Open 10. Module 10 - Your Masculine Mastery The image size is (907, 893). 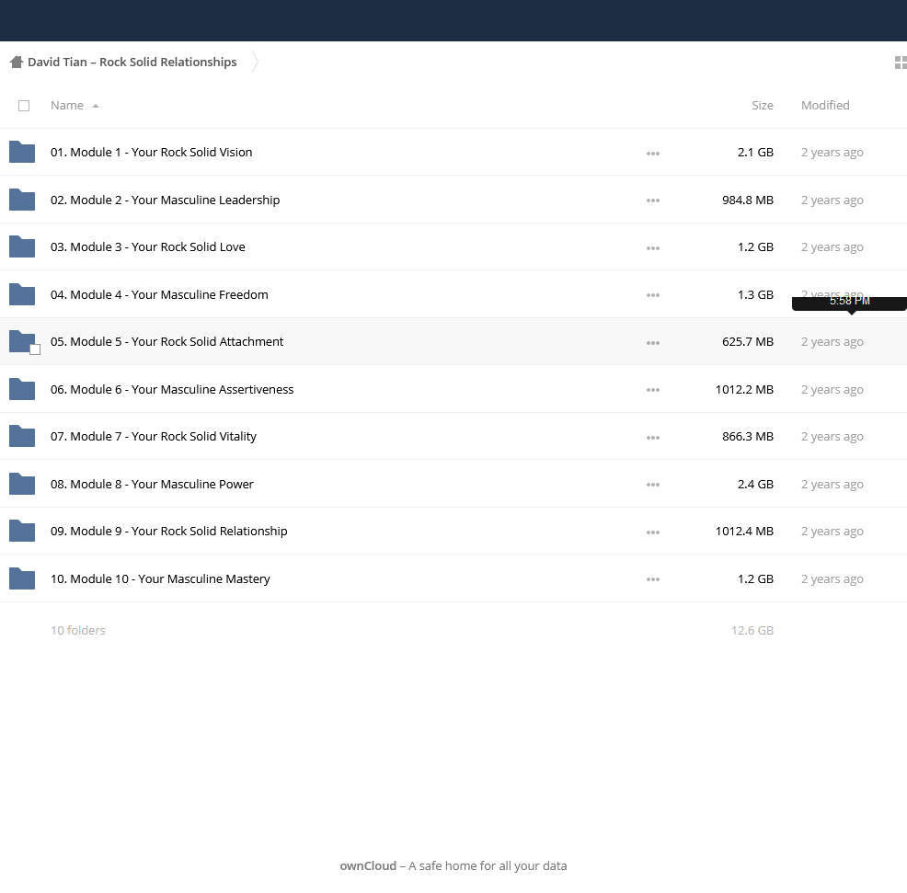point(160,579)
